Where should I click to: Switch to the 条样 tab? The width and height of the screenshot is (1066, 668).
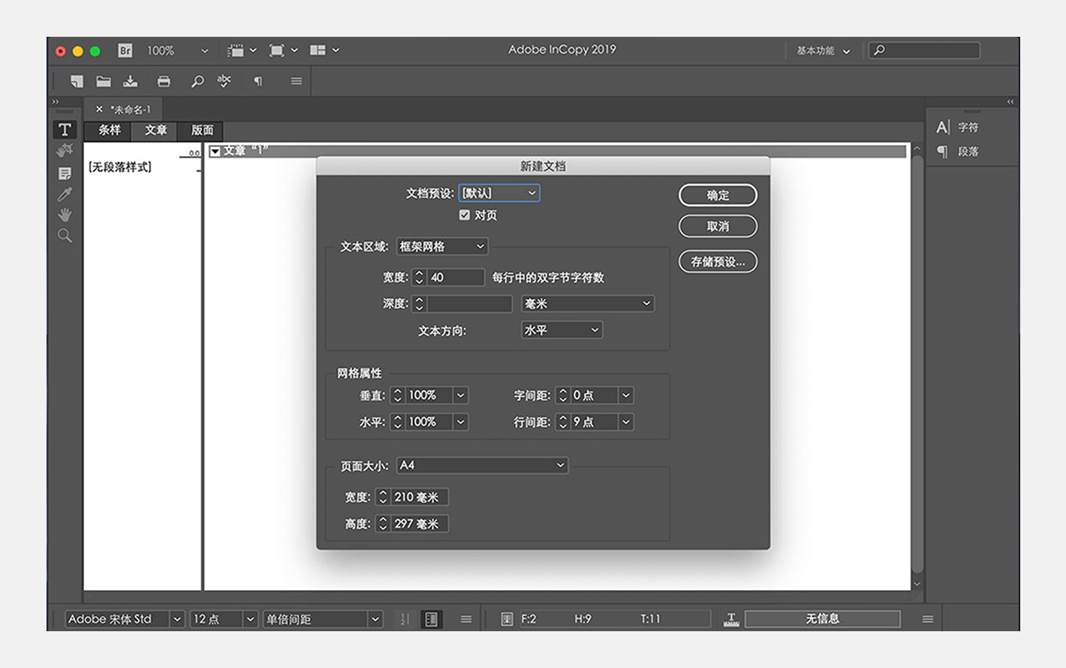tap(110, 131)
